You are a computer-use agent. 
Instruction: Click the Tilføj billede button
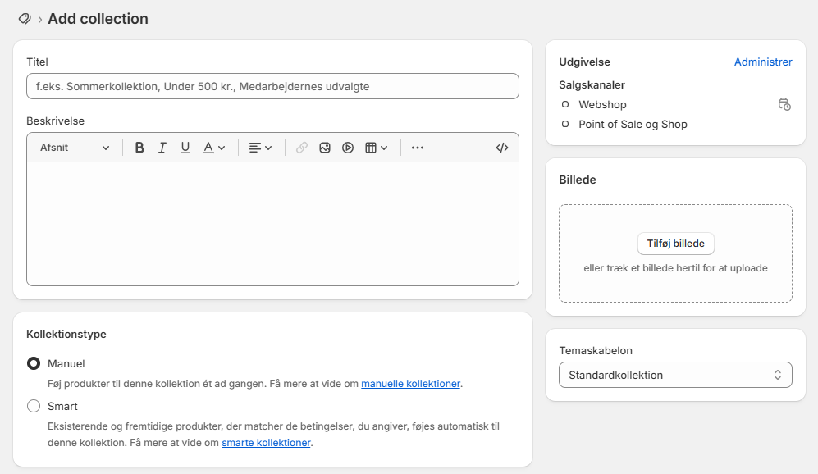coord(675,244)
